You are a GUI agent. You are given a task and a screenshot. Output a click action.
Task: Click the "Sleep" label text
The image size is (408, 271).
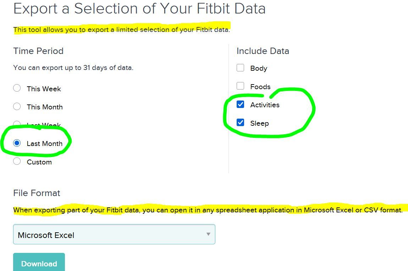pyautogui.click(x=259, y=123)
